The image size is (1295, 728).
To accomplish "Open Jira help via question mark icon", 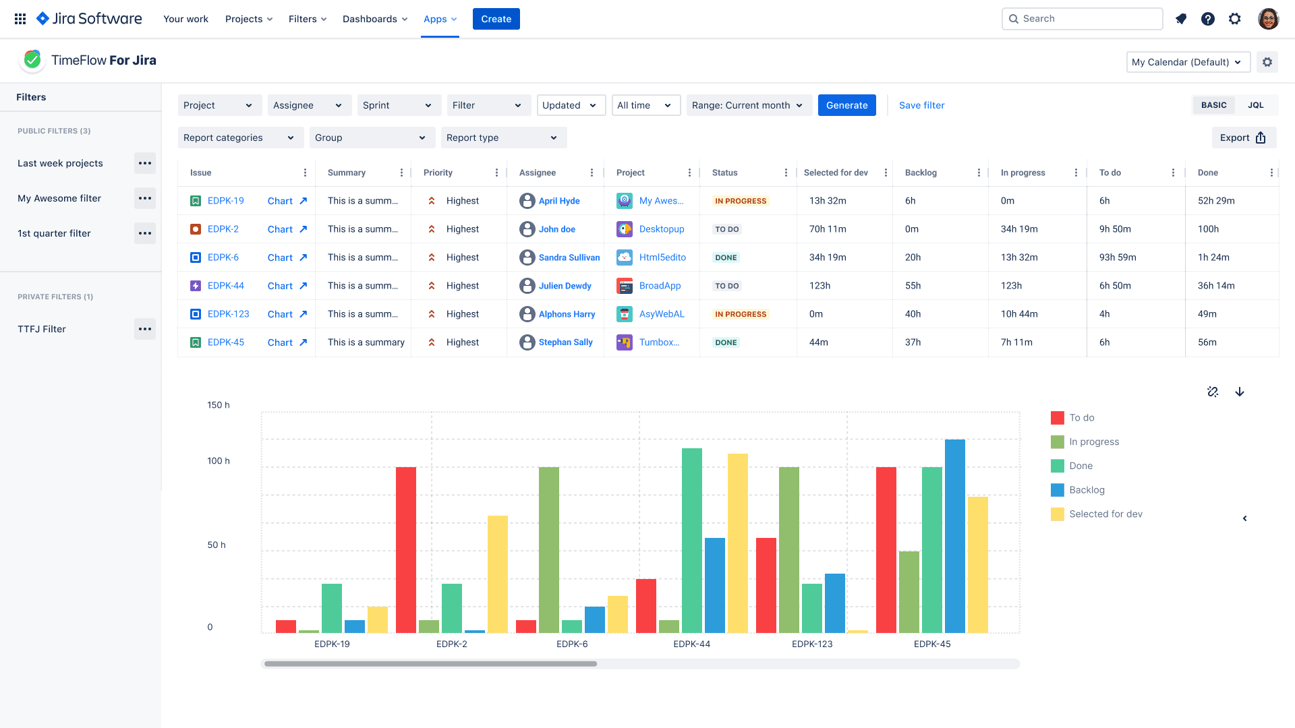I will (x=1208, y=19).
